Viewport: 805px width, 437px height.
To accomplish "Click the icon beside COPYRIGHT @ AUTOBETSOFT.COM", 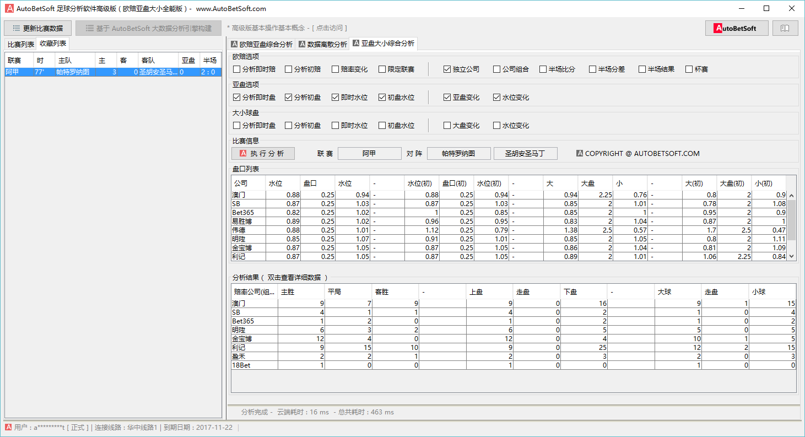I will click(580, 153).
